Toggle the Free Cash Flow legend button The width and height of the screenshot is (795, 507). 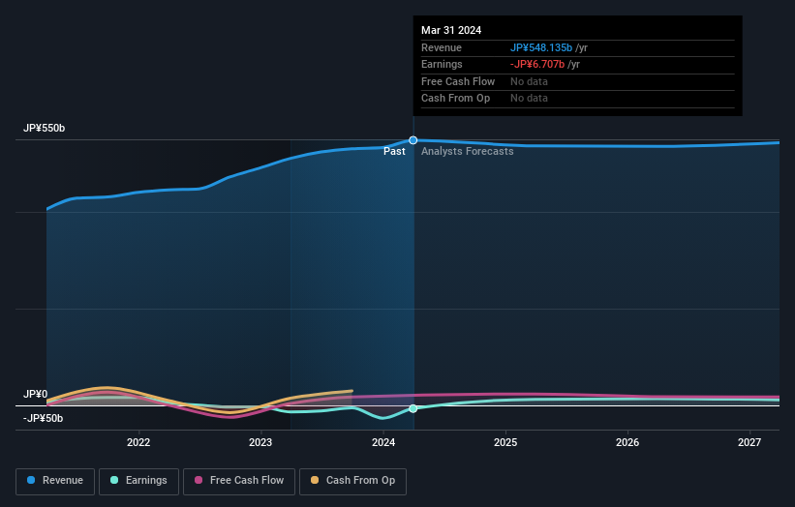(239, 481)
